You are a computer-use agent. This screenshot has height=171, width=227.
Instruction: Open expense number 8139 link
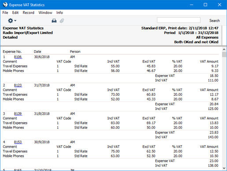point(18,114)
